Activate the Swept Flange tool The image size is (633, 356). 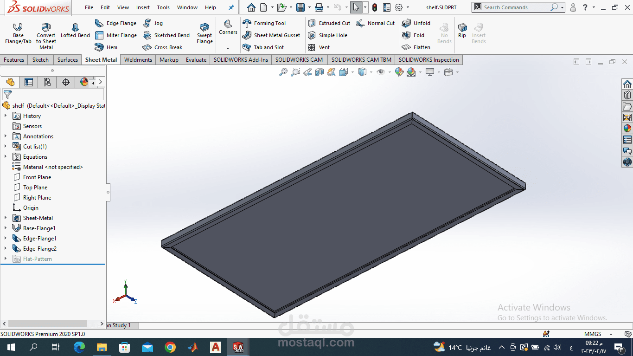(x=205, y=33)
